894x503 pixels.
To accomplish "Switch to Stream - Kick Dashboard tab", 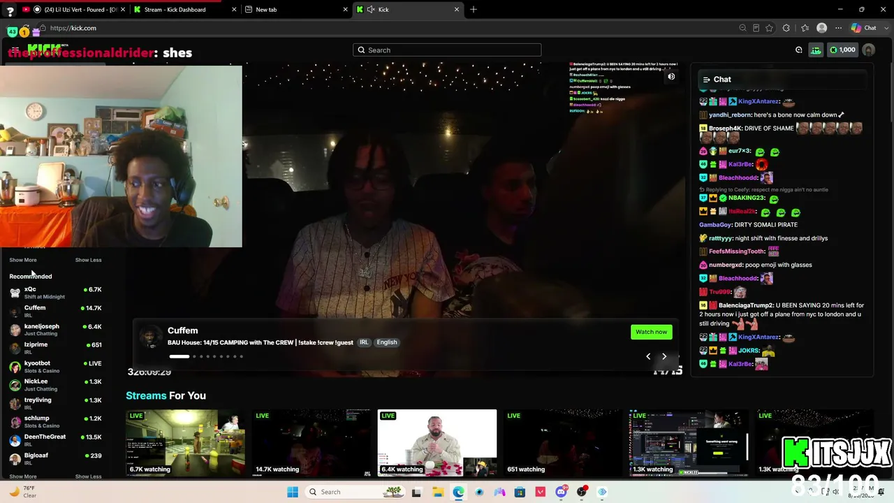I will tap(185, 10).
